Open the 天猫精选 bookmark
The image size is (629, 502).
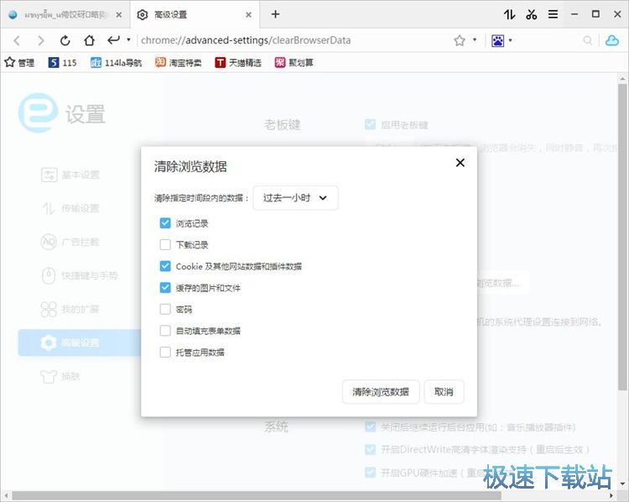(x=238, y=62)
